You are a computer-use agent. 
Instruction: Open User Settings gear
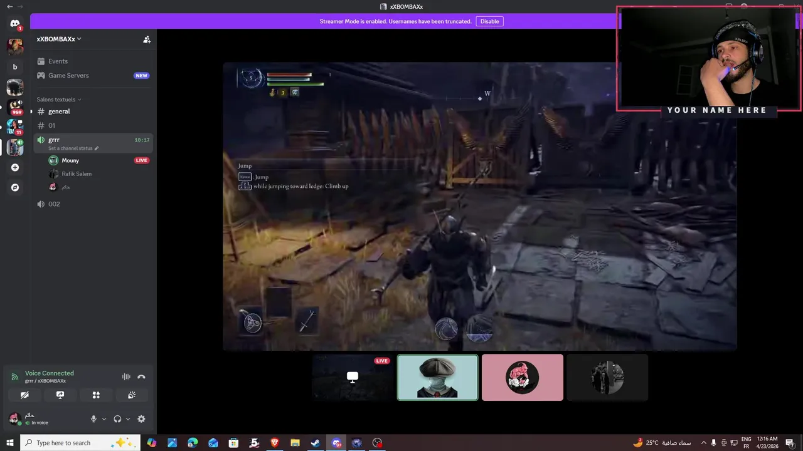pyautogui.click(x=141, y=419)
